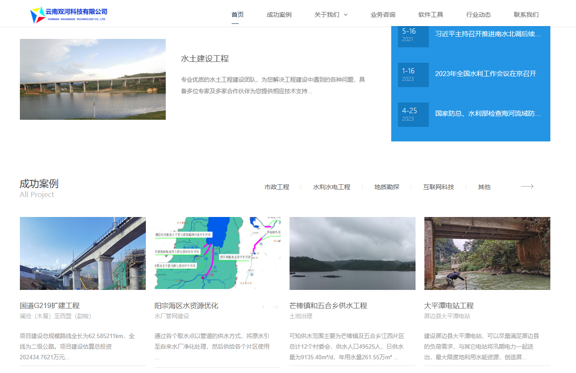Click description starting 项目建设总规模路线全长为62.585211km
This screenshot has width=576, height=373.
(77, 346)
